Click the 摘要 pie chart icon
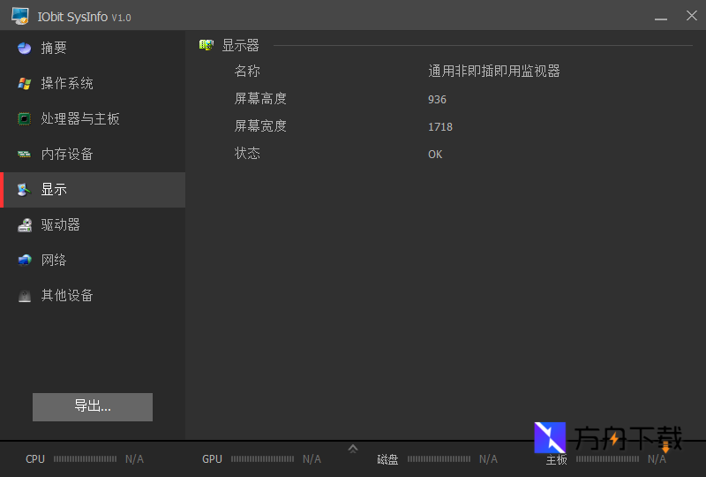 tap(25, 48)
